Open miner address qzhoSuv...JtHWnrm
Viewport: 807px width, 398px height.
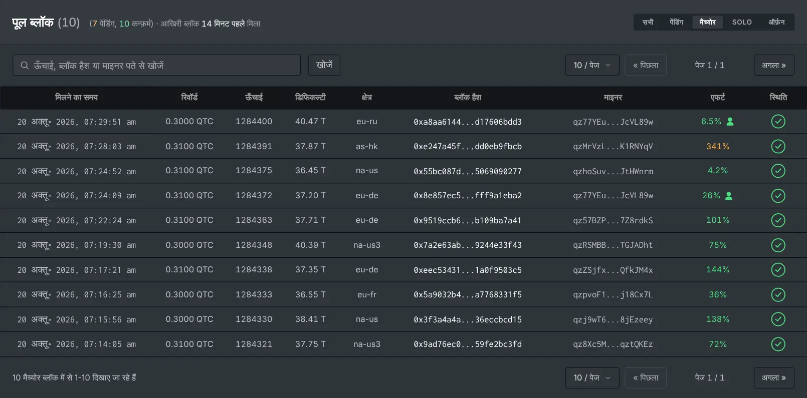point(613,171)
